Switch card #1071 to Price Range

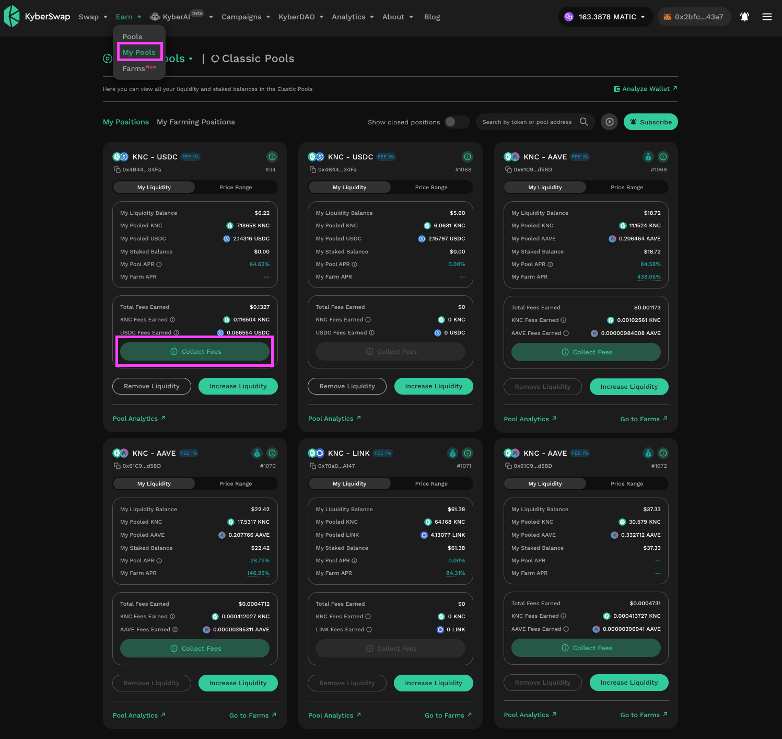431,483
